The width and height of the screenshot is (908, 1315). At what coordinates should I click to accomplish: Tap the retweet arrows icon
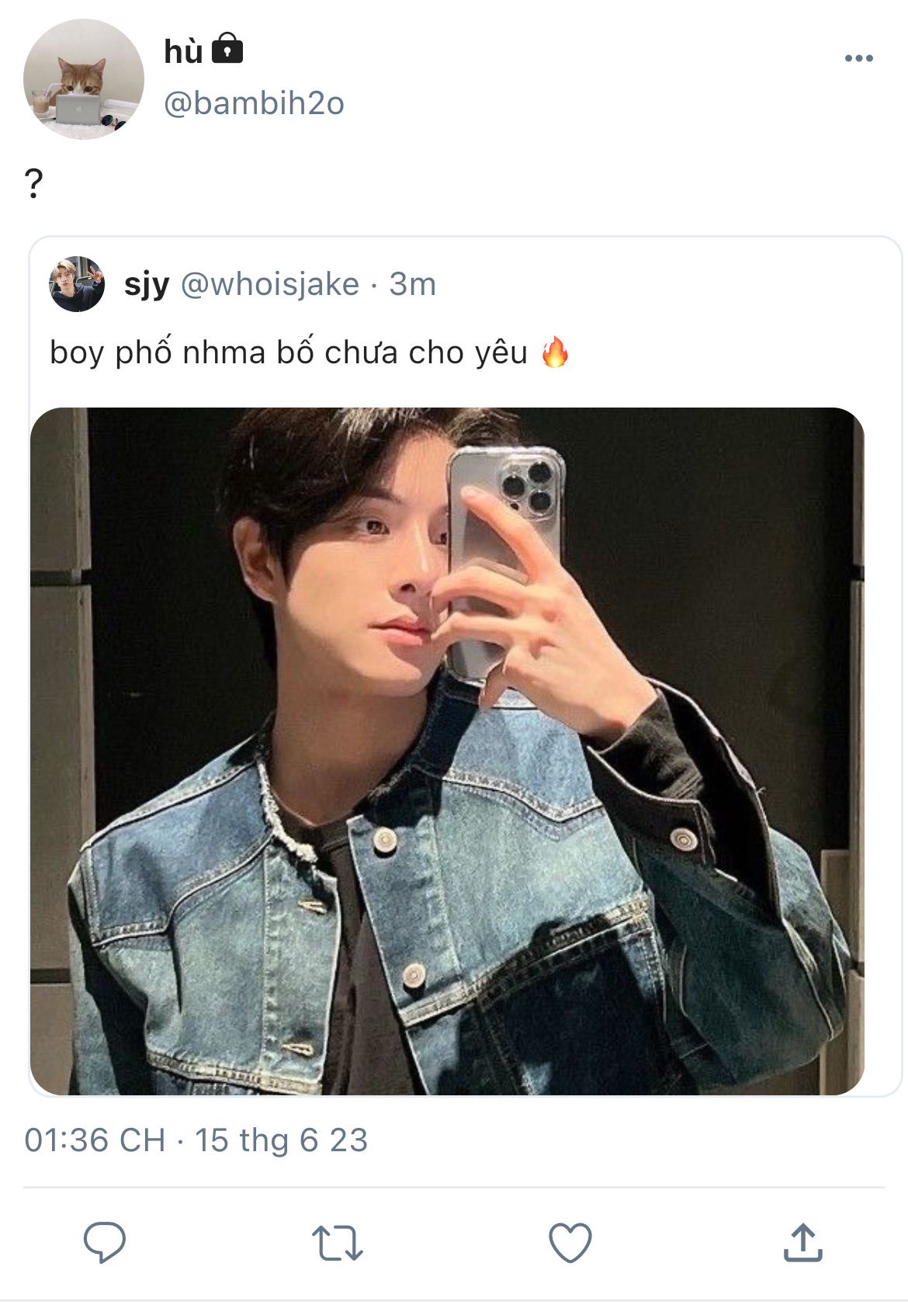tap(338, 1243)
